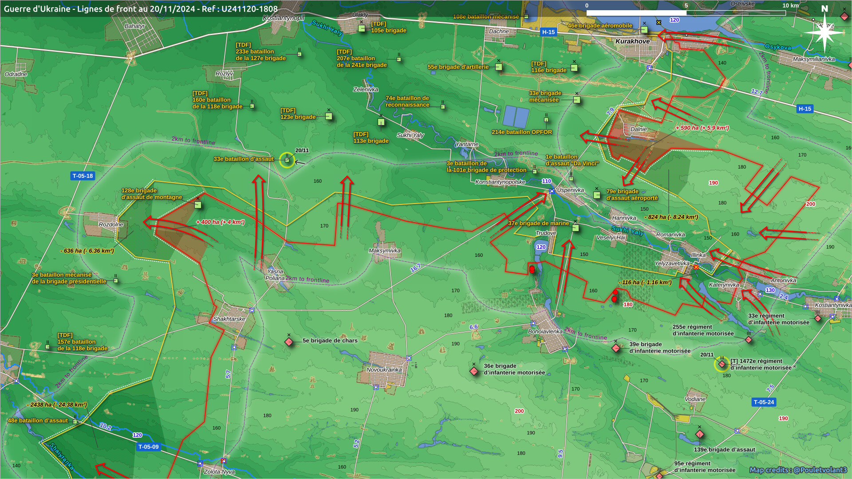This screenshot has width=852, height=479.
Task: Click the 139e brigade d'assaut red diamond marker
Action: click(x=700, y=434)
